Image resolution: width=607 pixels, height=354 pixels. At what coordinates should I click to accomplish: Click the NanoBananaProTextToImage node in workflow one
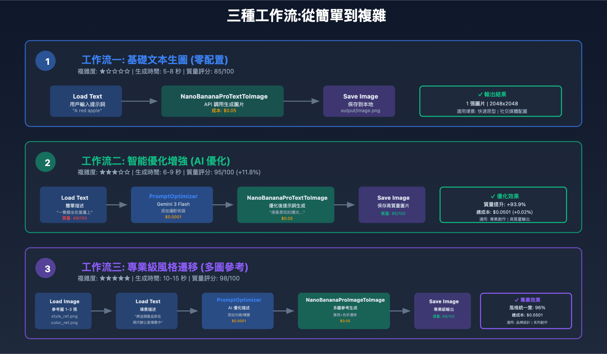pos(222,101)
